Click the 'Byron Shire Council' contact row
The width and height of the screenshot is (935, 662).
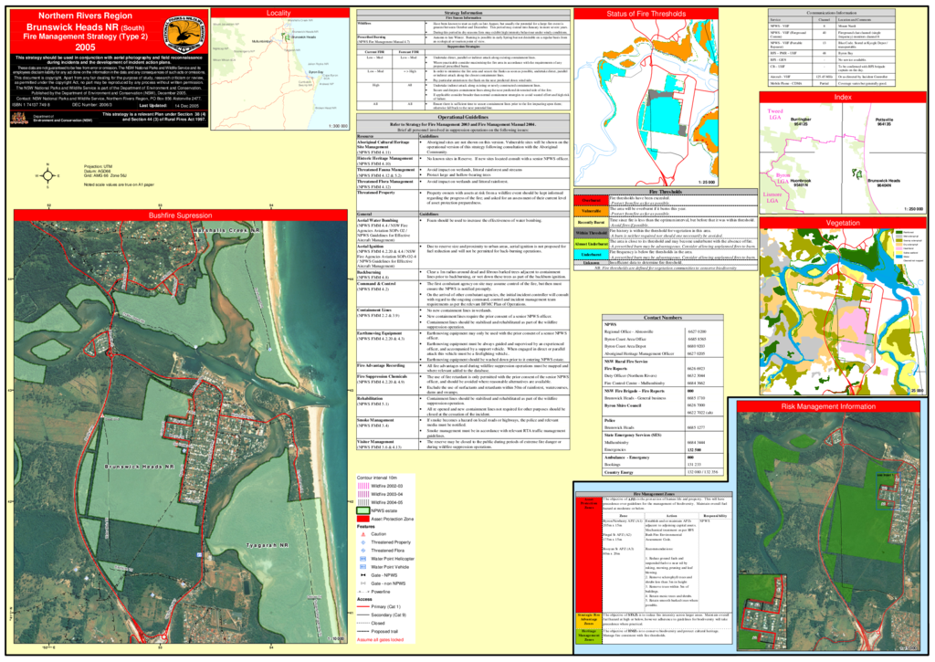pos(663,405)
